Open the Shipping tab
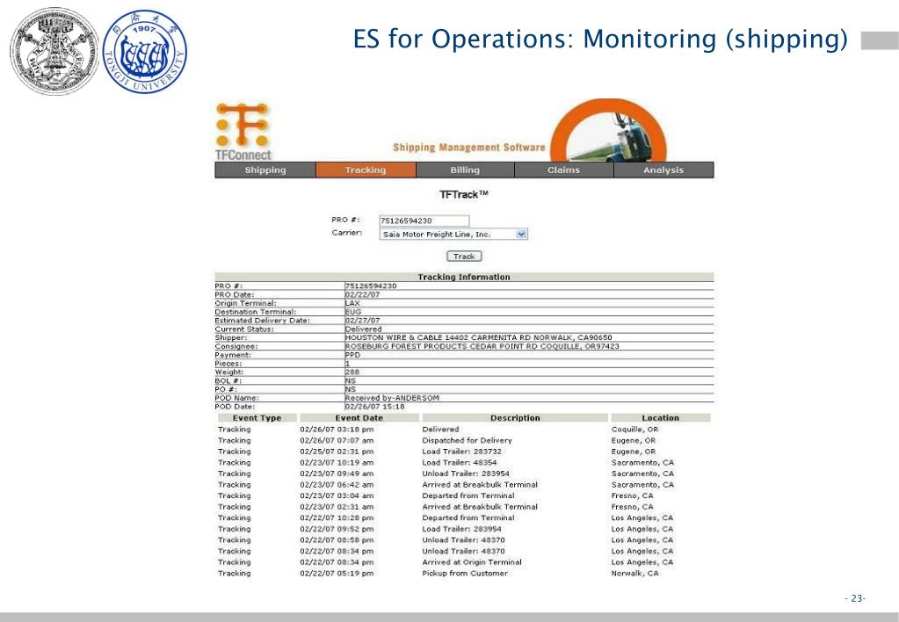The width and height of the screenshot is (899, 622). pyautogui.click(x=265, y=170)
